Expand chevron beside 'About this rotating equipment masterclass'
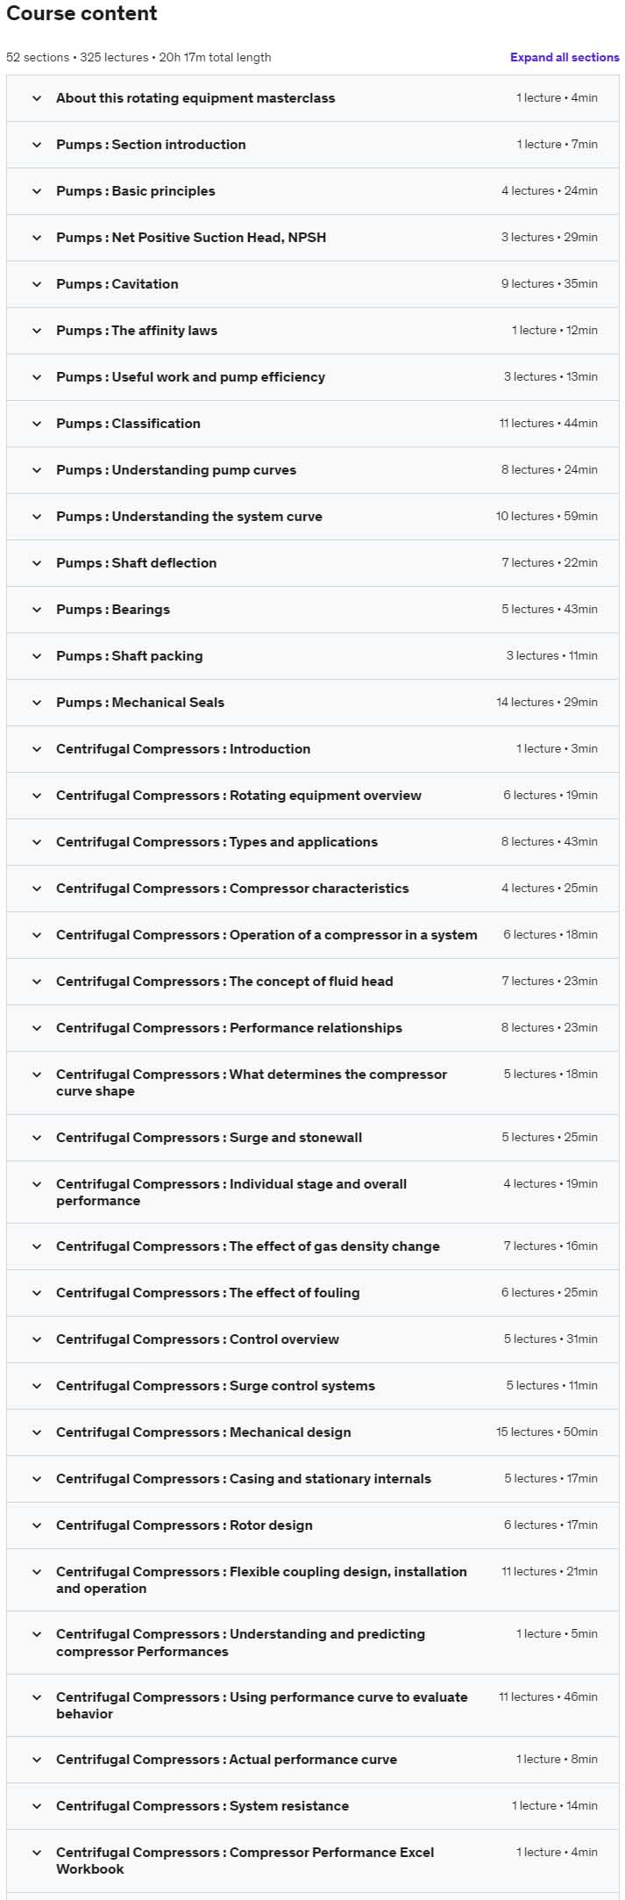The width and height of the screenshot is (625, 1900). click(37, 98)
